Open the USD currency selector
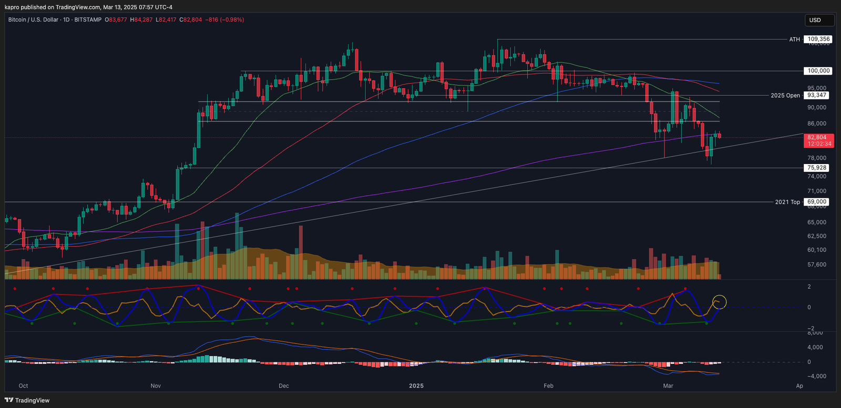The image size is (841, 408). 819,20
